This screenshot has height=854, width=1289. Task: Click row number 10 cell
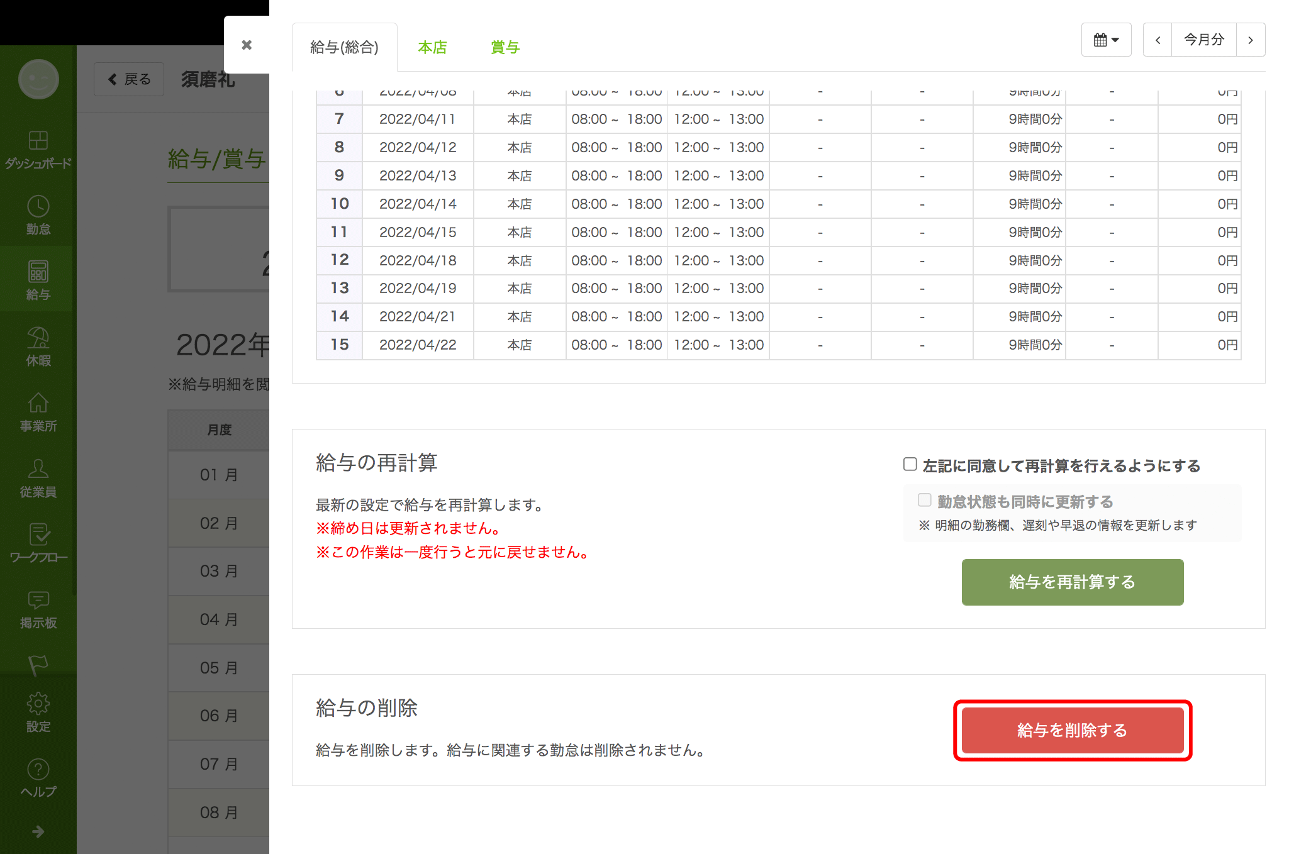[340, 204]
